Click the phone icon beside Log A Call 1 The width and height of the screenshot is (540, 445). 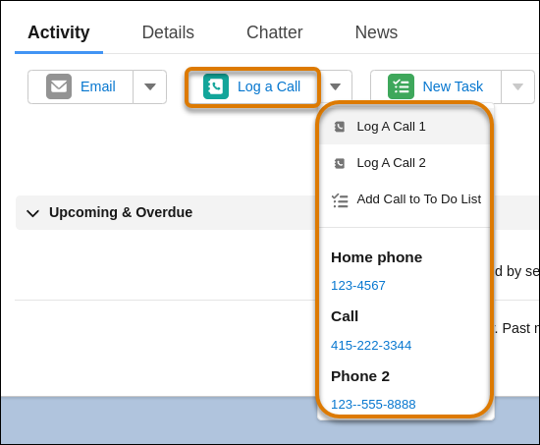pos(340,127)
